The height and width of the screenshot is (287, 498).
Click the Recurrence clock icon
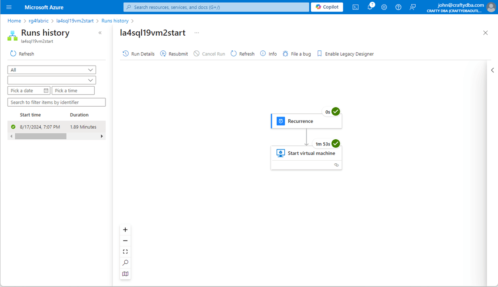[281, 121]
